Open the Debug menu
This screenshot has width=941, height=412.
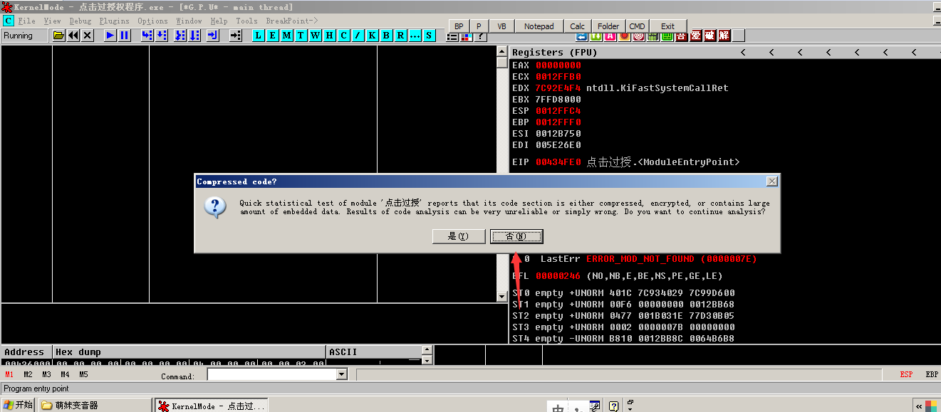click(80, 21)
